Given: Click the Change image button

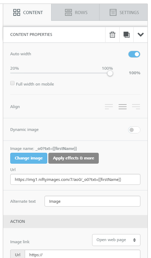Looking at the screenshot, I should [x=29, y=158].
